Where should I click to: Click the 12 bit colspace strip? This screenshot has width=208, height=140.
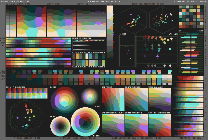click(x=26, y=93)
